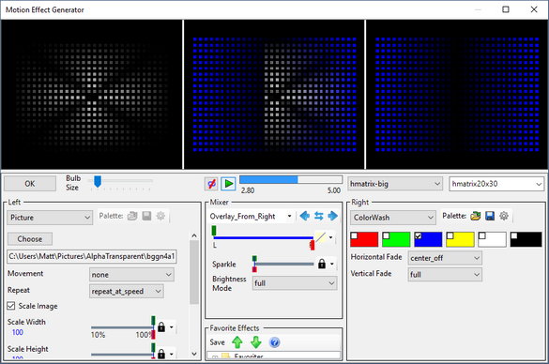Open the ColorWash effect dropdown

pyautogui.click(x=393, y=218)
